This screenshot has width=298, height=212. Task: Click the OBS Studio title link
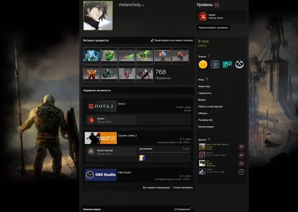point(124,172)
